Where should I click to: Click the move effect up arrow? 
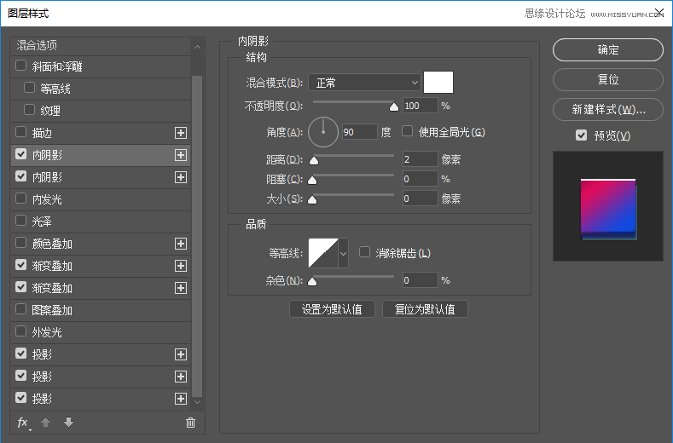(x=47, y=423)
